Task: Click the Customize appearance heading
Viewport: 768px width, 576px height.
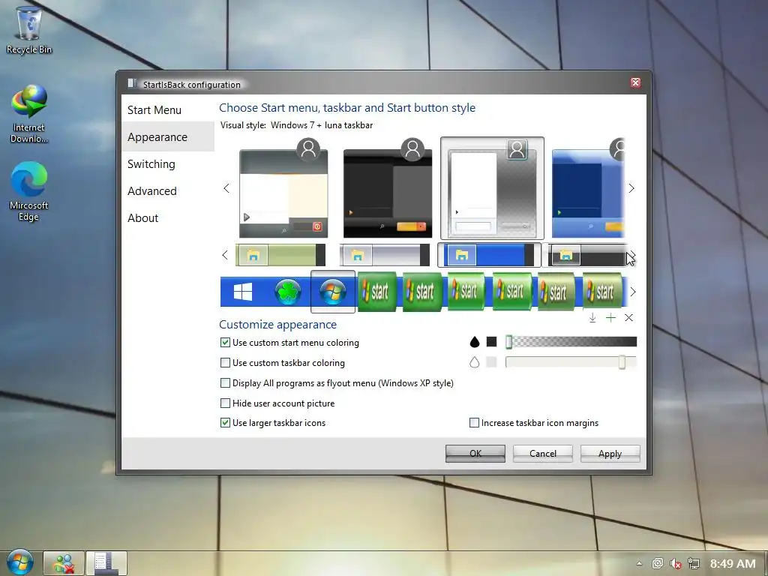Action: [x=277, y=324]
